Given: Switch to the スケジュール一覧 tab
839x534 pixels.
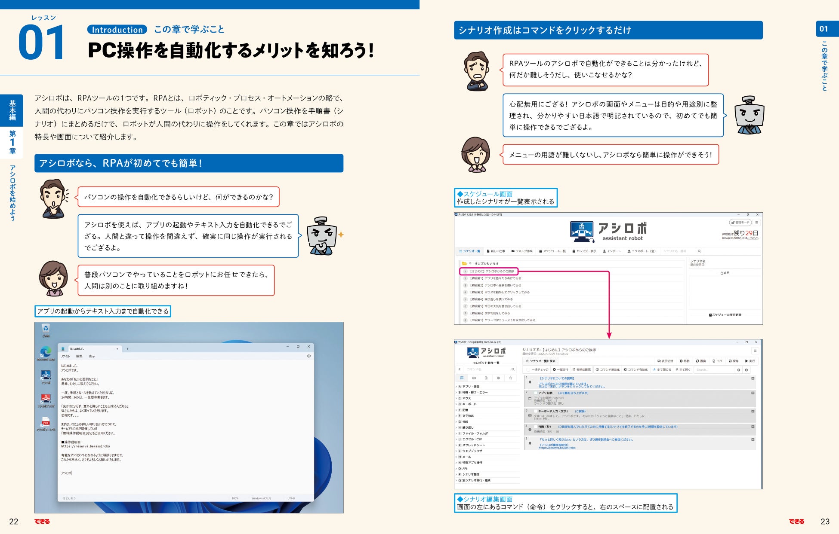Looking at the screenshot, I should (x=552, y=251).
